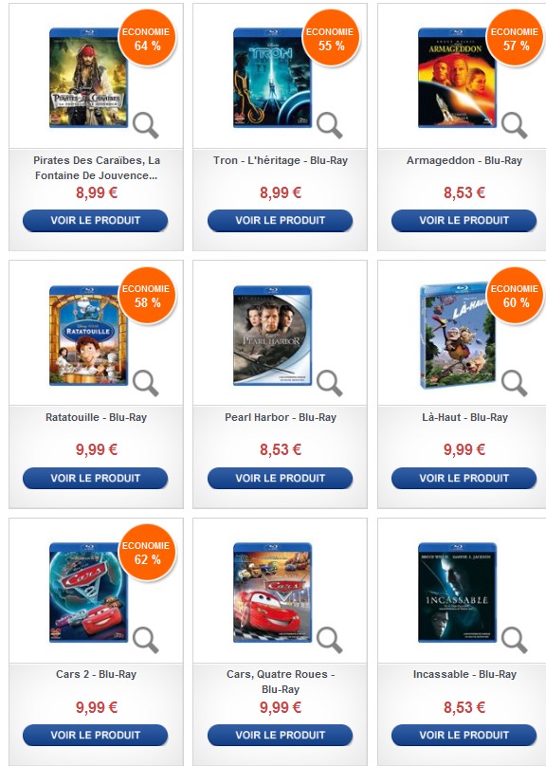Enlarge Incassable cover with the magnifier icon
This screenshot has height=766, width=546.
point(515,640)
